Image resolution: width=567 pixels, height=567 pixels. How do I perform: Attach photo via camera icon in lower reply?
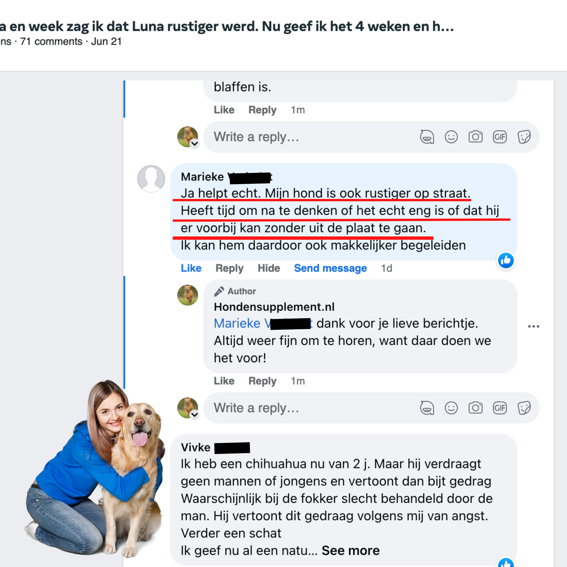tap(476, 408)
